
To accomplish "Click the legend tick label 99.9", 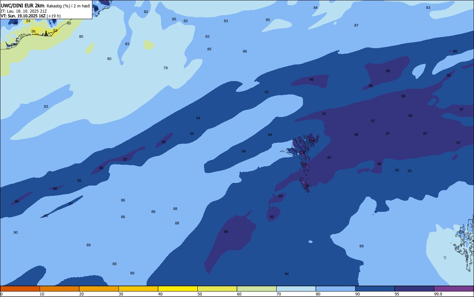I will tap(438, 294).
